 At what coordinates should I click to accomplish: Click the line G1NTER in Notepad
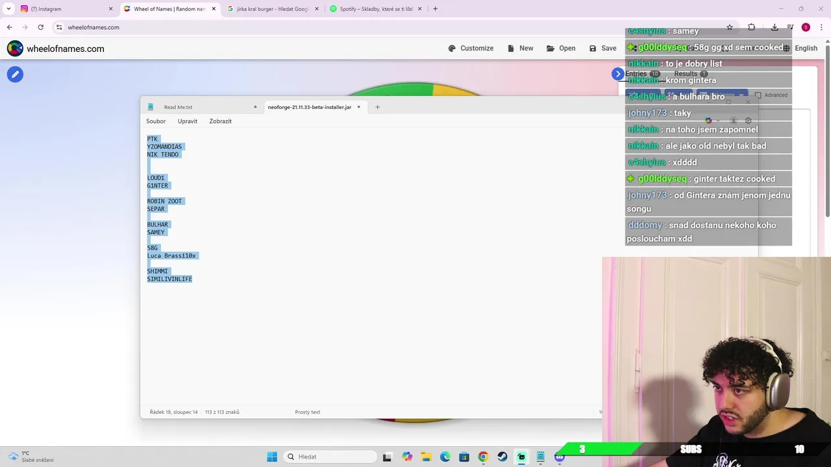point(157,186)
